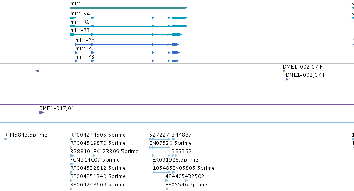The width and height of the screenshot is (354, 191).
Task: Select the mirr-RC transcript label
Action: (x=80, y=22)
